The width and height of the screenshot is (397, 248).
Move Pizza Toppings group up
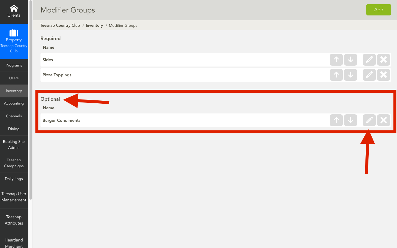pos(336,75)
